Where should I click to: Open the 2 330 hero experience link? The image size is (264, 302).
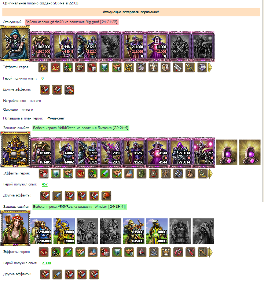(x=47, y=263)
